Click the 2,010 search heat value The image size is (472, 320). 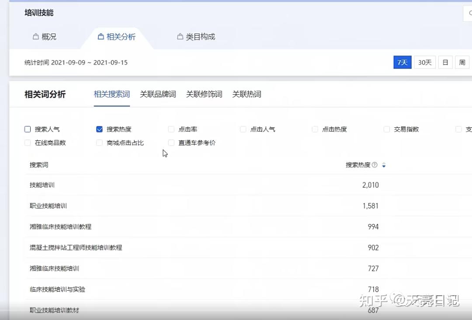coord(370,185)
